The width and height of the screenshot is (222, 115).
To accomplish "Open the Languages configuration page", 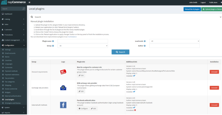I will (9, 64).
